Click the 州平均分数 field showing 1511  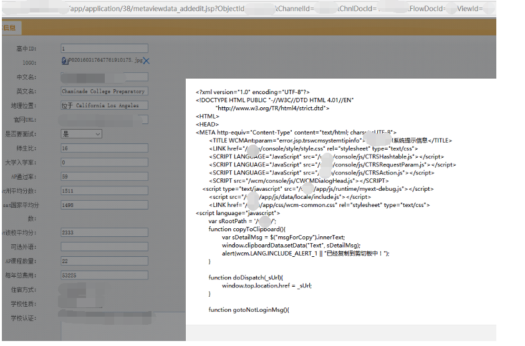pos(105,191)
